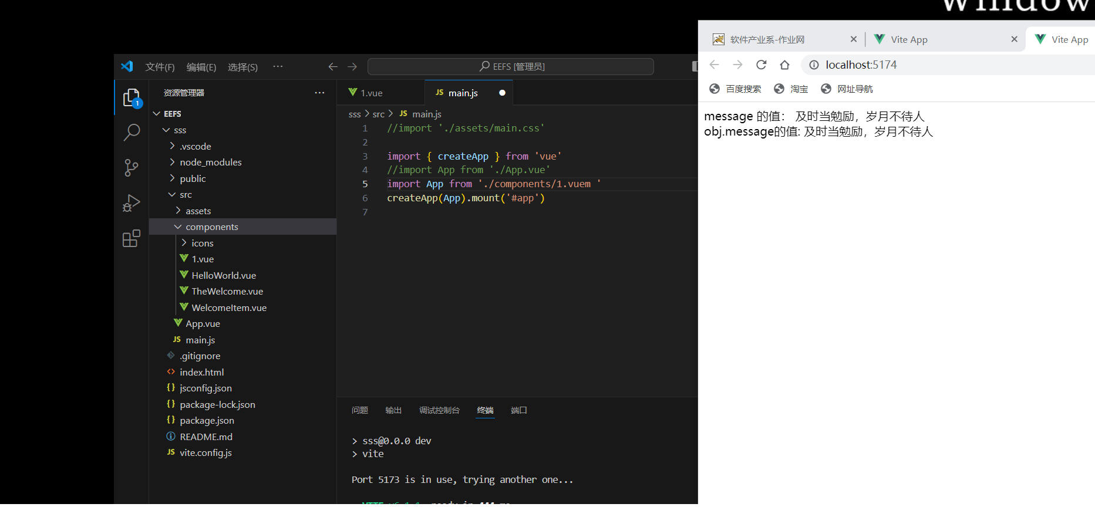1095x507 pixels.
Task: Collapse the components folder
Action: click(178, 227)
